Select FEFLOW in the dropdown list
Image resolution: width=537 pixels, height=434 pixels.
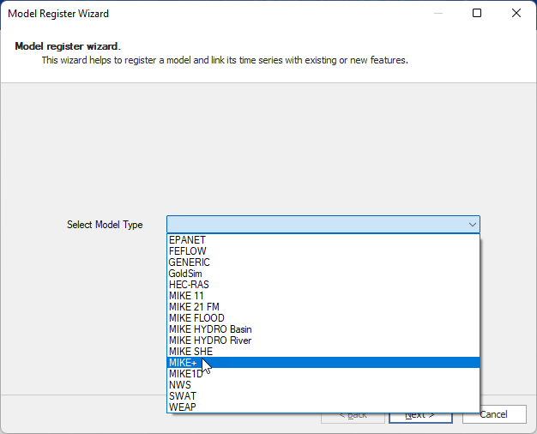[323, 251]
